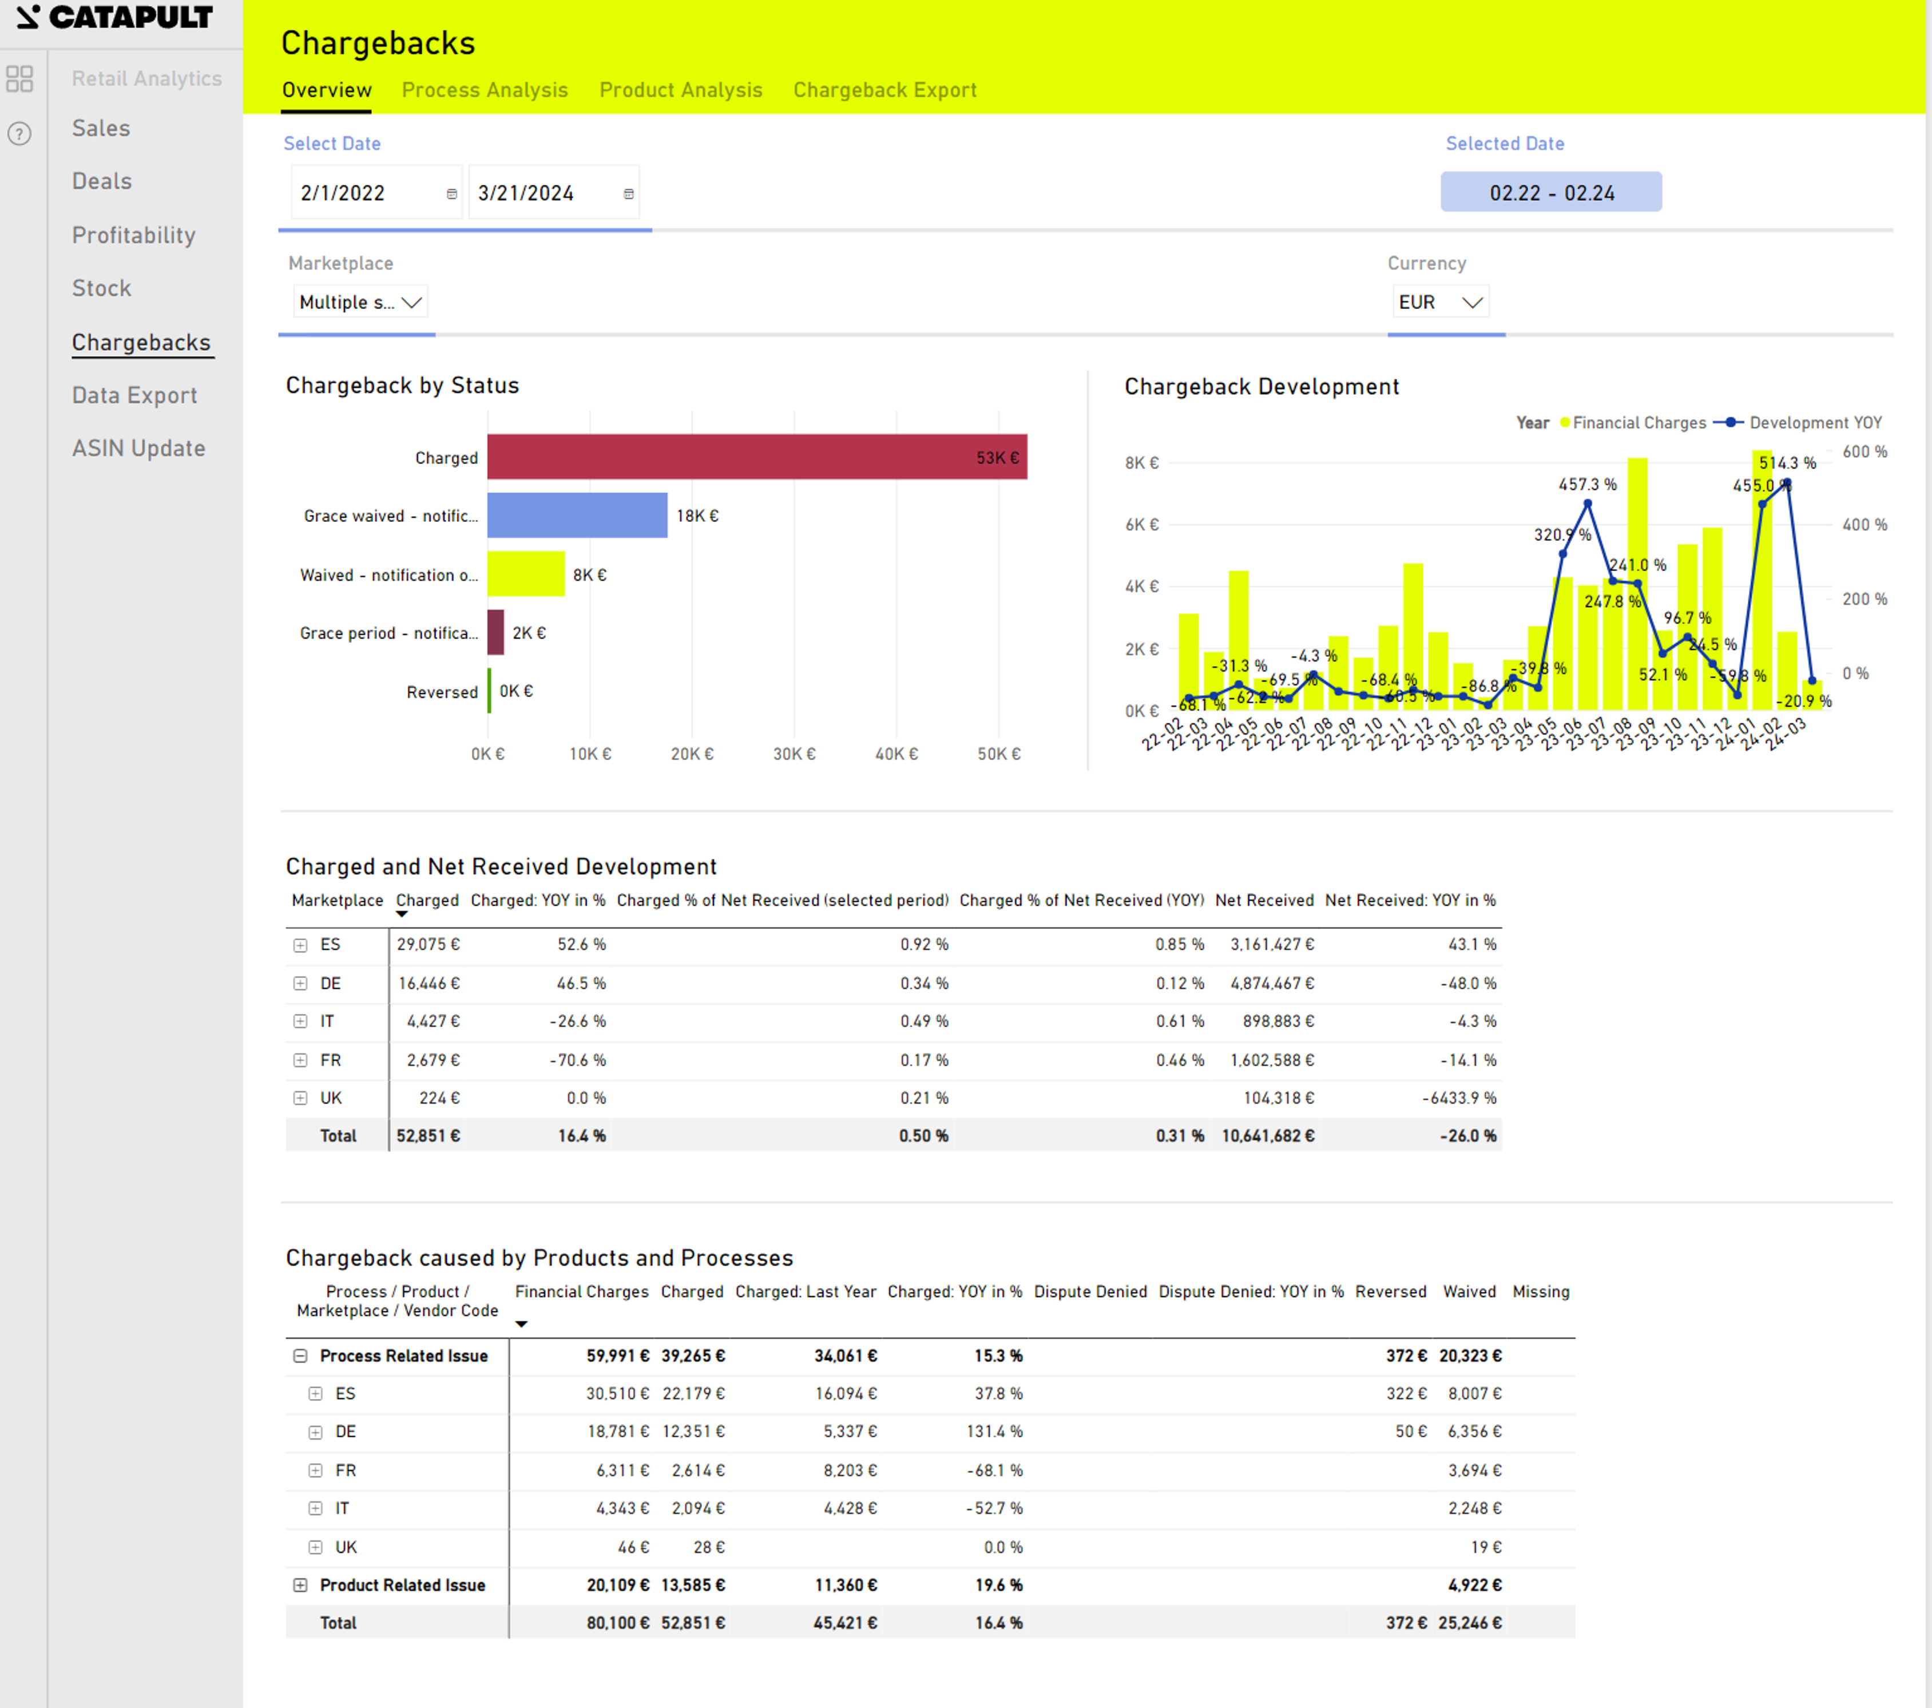
Task: Open the Marketplace dropdown
Action: (360, 303)
